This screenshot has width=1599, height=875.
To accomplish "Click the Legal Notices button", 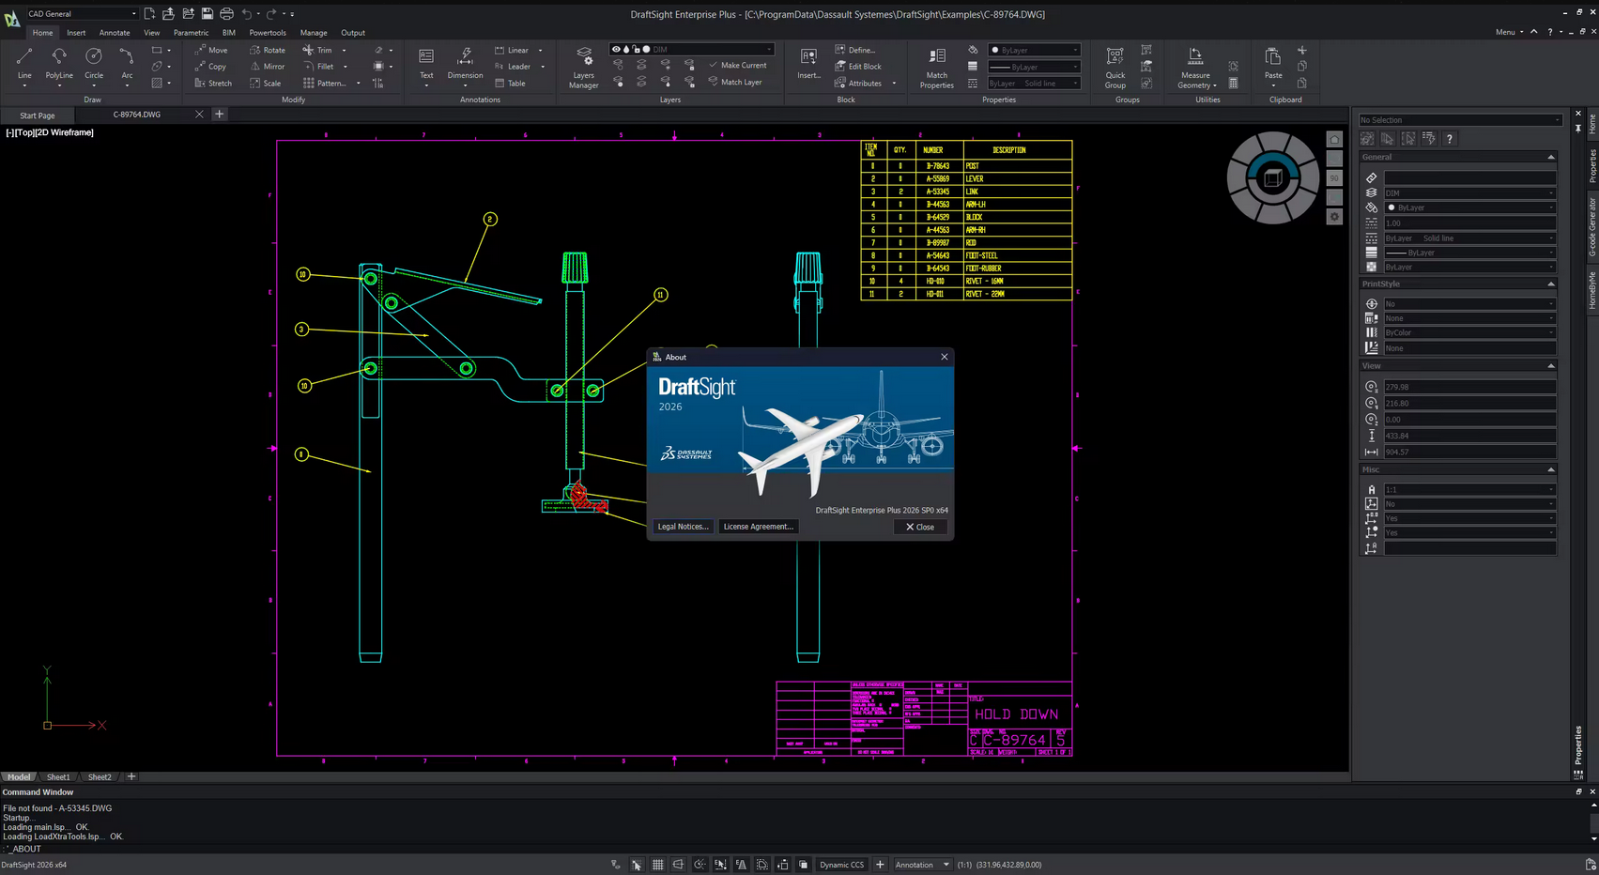I will tap(683, 527).
